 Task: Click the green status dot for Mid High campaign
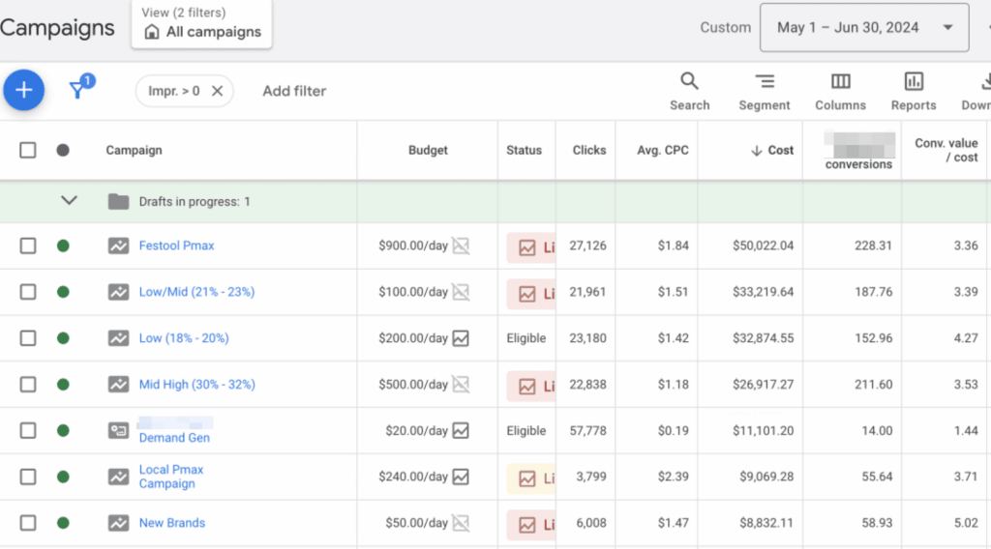63,385
